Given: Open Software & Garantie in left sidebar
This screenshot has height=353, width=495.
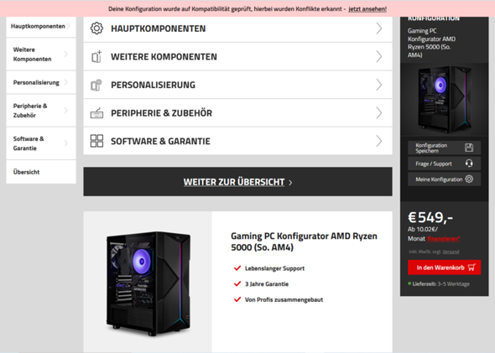Looking at the screenshot, I should click(41, 143).
